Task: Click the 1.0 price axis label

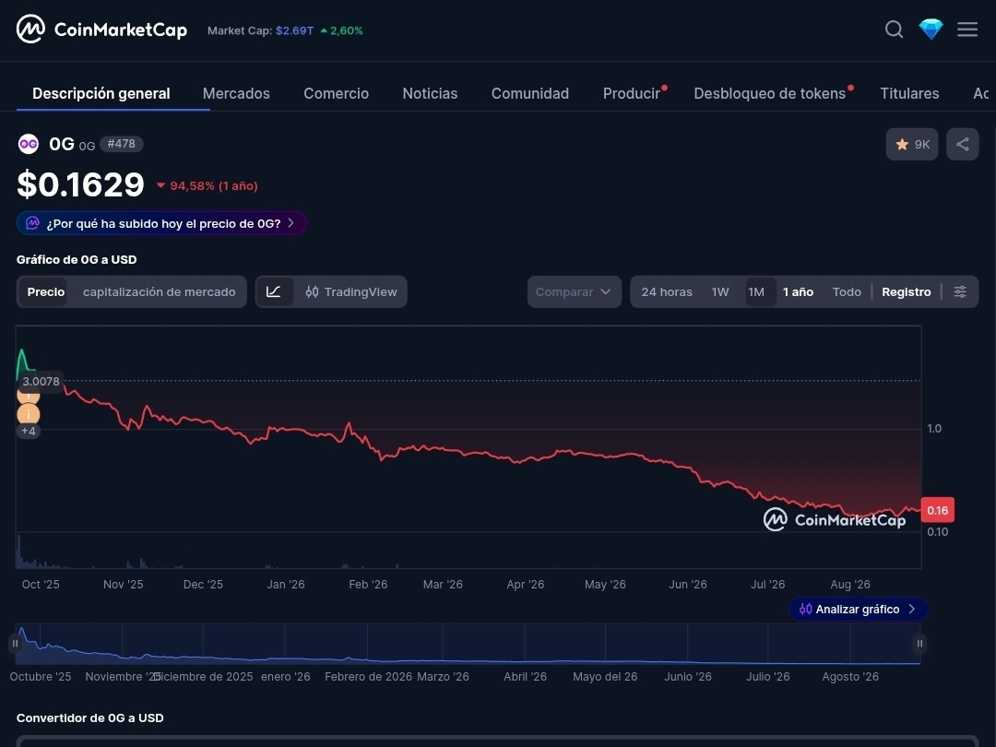Action: pos(933,429)
